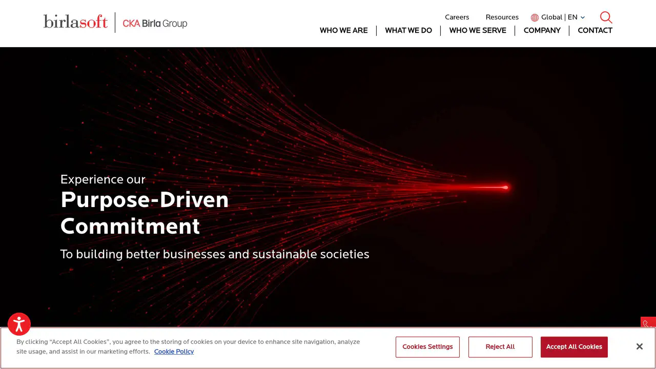Screen dimensions: 656x369
Task: Click the Reject All button
Action: pos(500,347)
